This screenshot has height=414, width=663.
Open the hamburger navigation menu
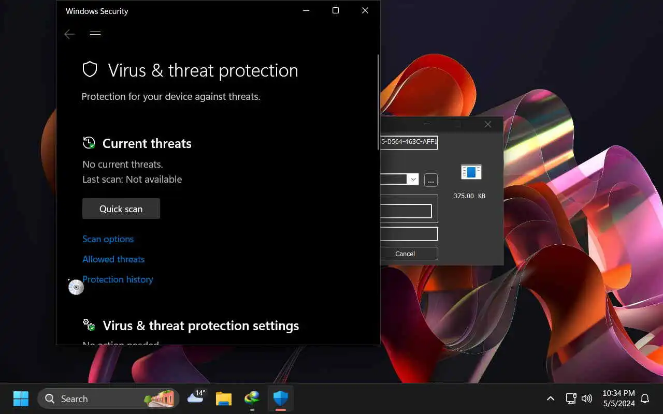95,35
